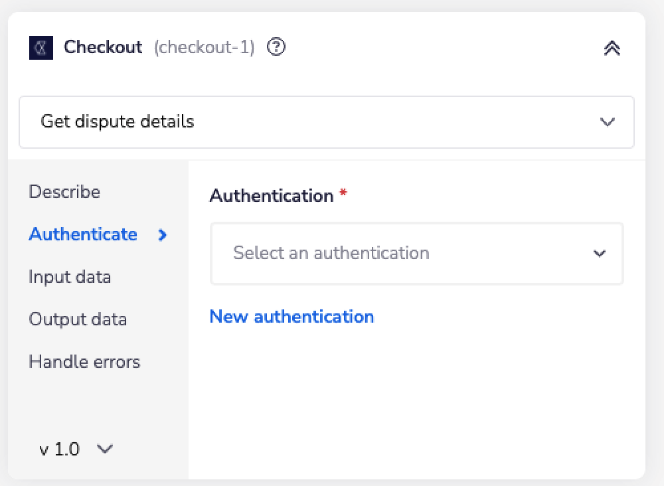Open the Select an authentication dropdown
Viewport: 664px width, 486px height.
click(417, 253)
